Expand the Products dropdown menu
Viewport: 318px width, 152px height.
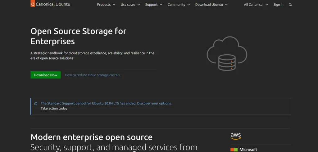pos(106,5)
